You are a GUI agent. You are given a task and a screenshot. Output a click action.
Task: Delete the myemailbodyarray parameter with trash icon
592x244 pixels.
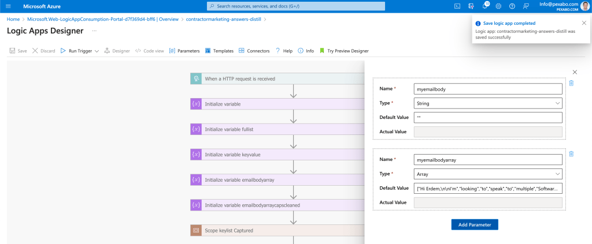[x=571, y=153]
